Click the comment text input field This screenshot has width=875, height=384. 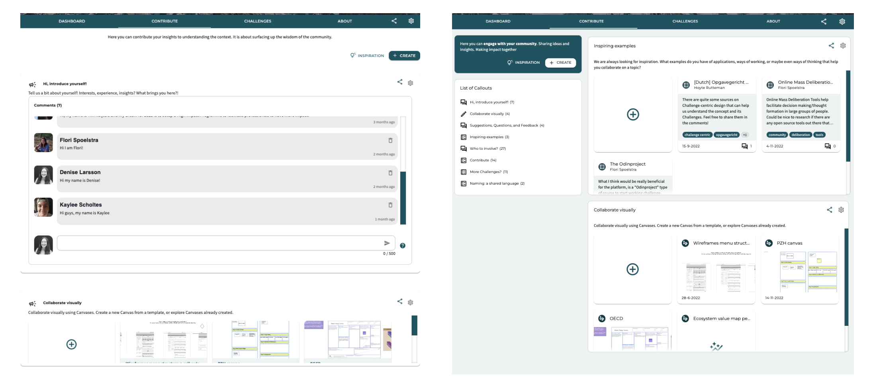click(219, 243)
